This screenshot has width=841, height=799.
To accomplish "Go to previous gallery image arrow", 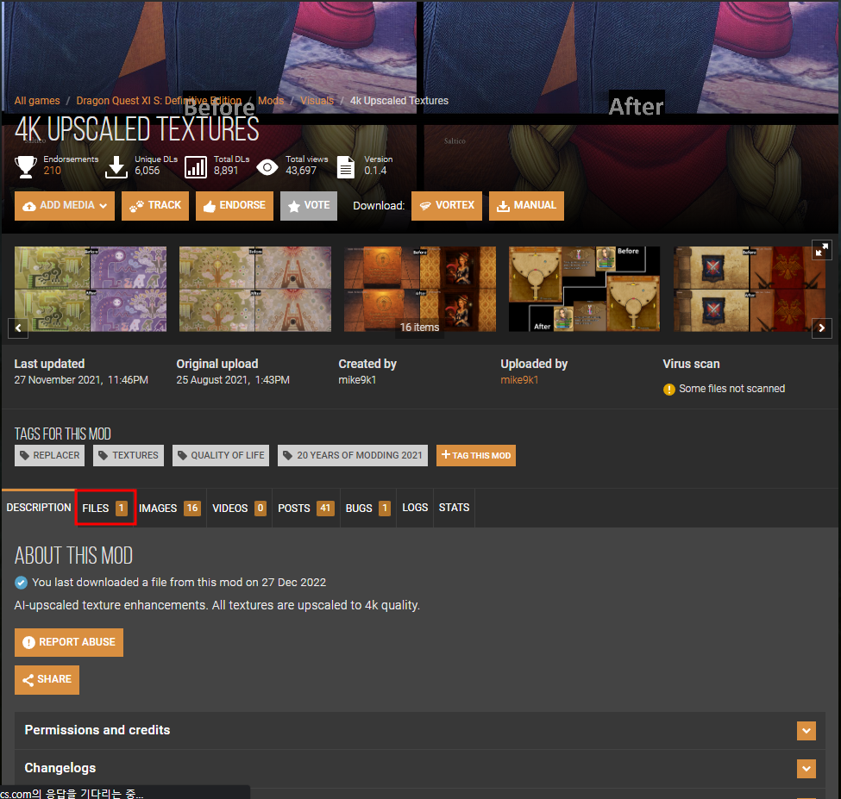I will coord(18,328).
